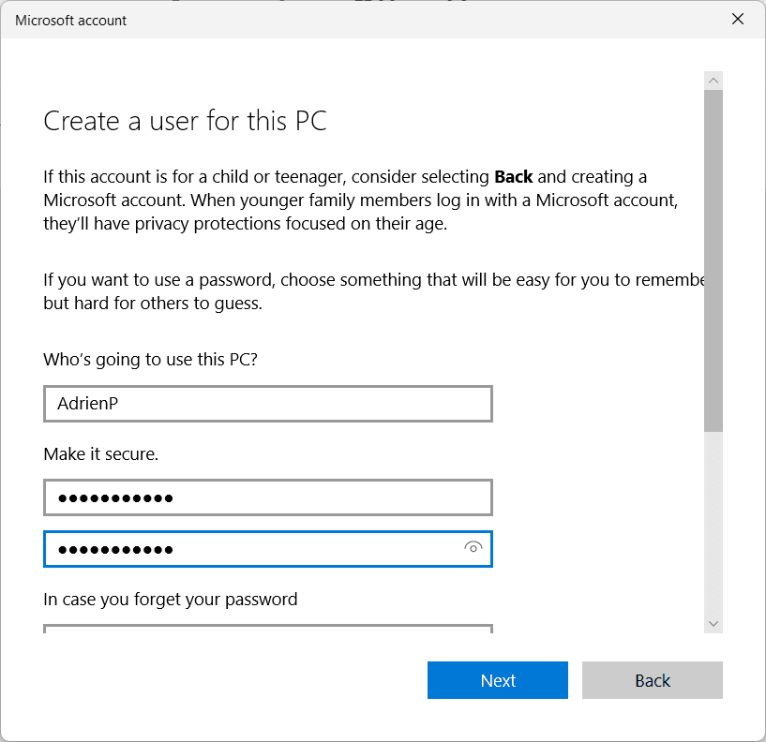Click the security question field at the bottom
The width and height of the screenshot is (766, 742).
(x=268, y=629)
